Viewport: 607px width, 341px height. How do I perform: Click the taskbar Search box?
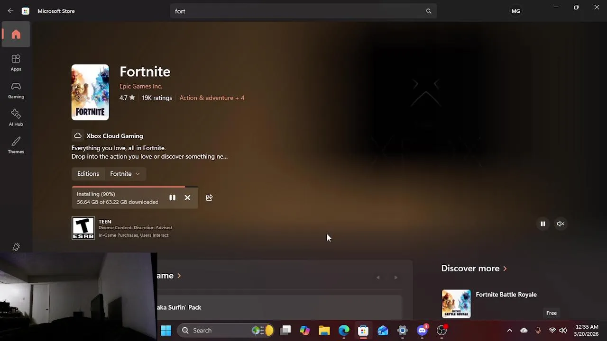226,330
